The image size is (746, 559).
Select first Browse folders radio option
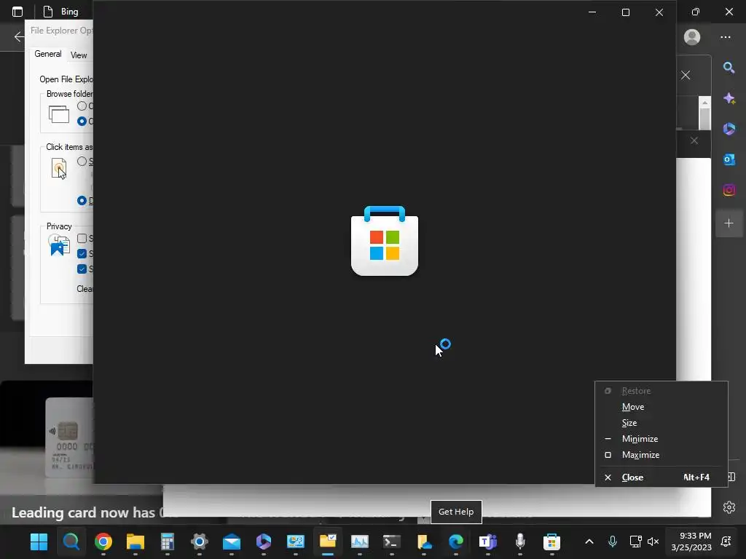82,106
